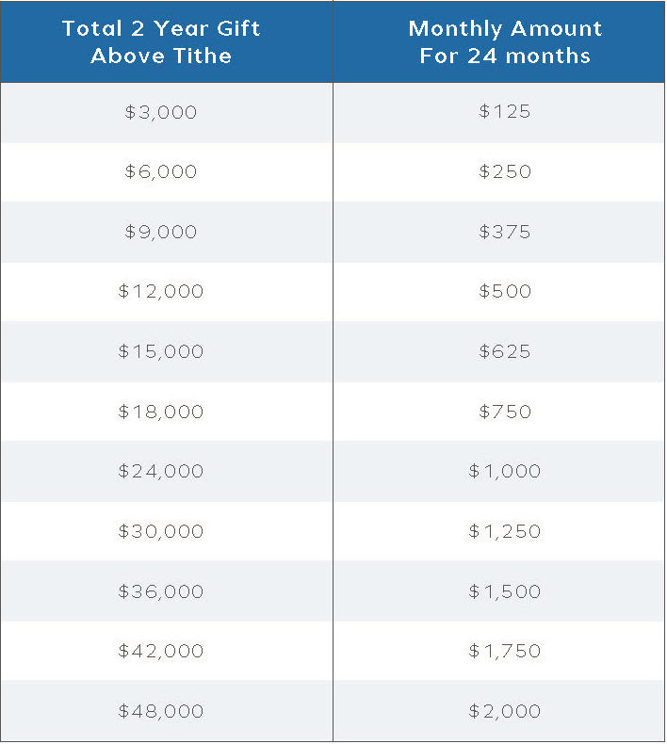This screenshot has height=744, width=667.
Task: Click the "Total 2 Year Gift Above Tithe" header
Action: pyautogui.click(x=161, y=41)
